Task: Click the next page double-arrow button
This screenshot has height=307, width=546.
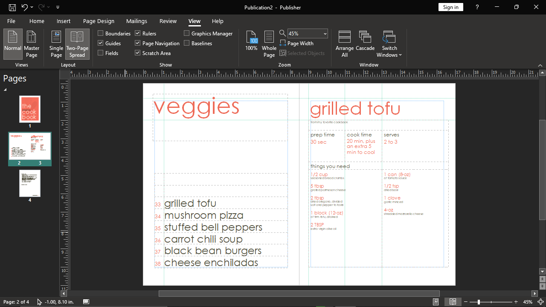Action: click(x=542, y=286)
